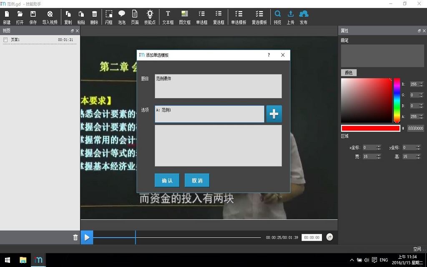This screenshot has height=267, width=427.
Task: Save project using 保存 icon
Action: pos(33,17)
